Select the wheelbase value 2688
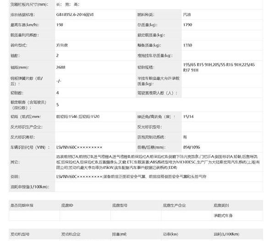 60,67
